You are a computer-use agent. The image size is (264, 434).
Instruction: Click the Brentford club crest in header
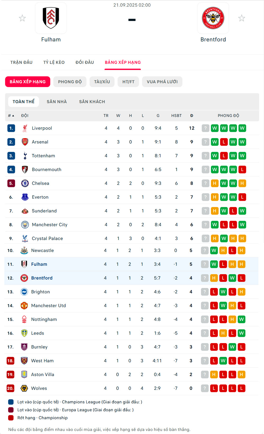pyautogui.click(x=213, y=18)
